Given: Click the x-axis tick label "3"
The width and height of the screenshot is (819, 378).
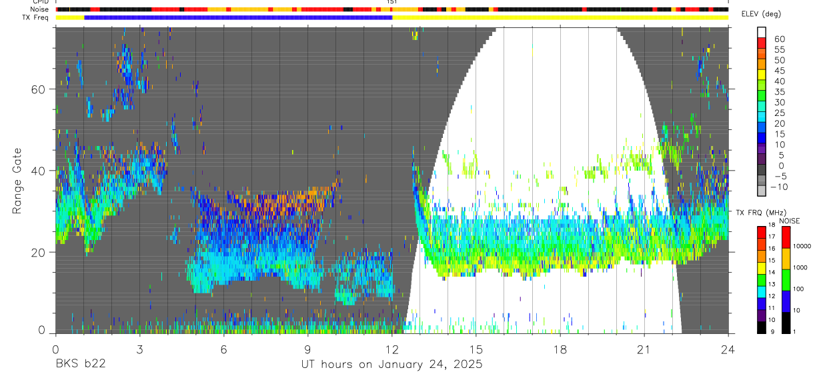Looking at the screenshot, I should [x=139, y=349].
